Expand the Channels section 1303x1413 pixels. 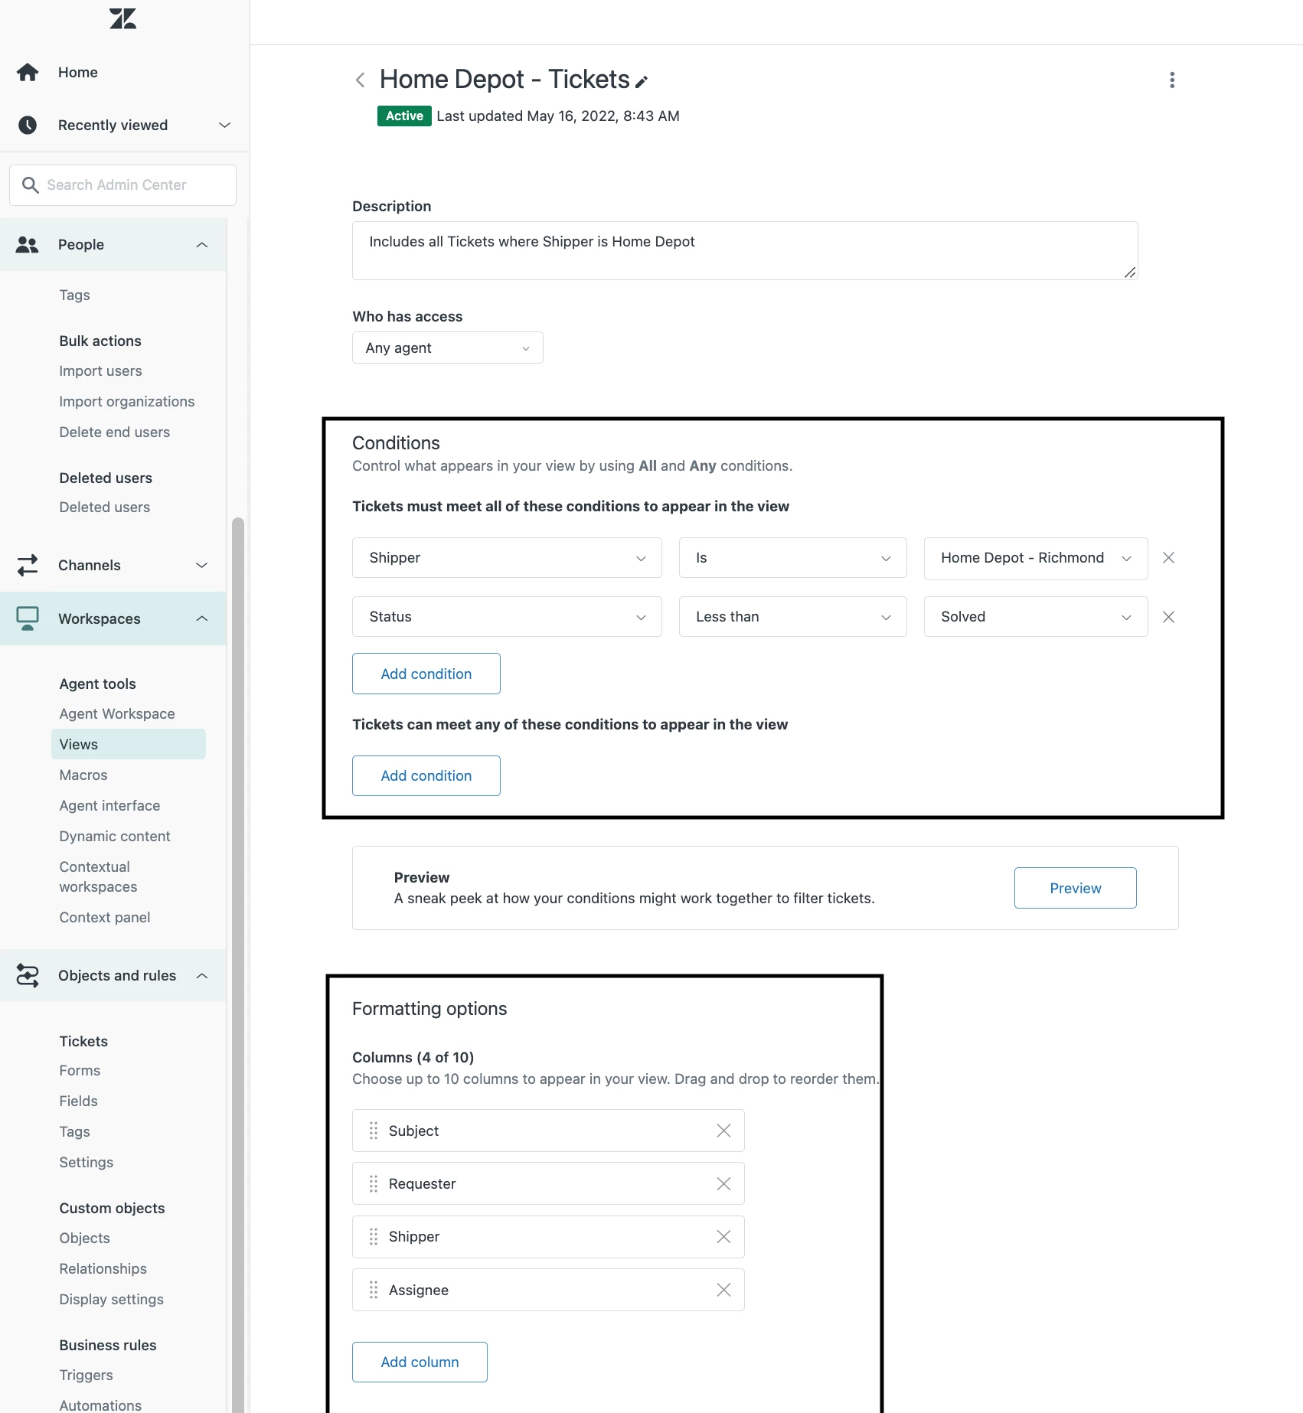202,565
